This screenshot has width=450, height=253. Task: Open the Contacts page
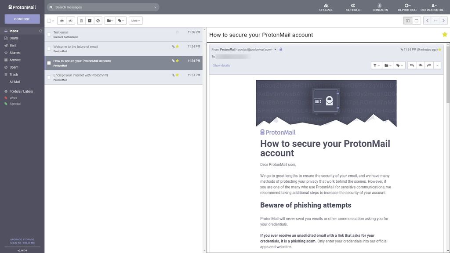click(x=380, y=7)
